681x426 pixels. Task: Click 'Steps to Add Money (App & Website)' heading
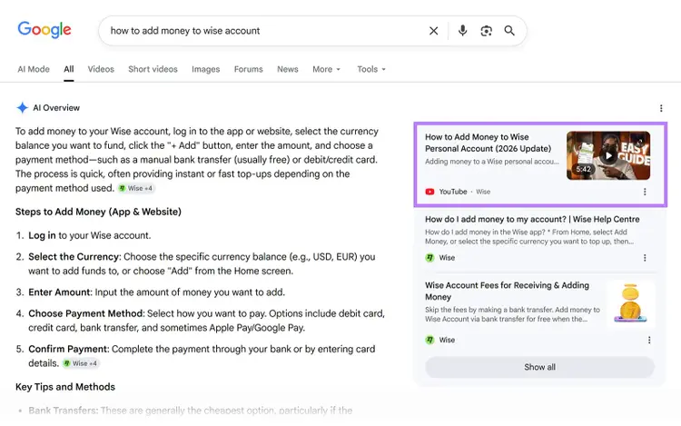[98, 212]
